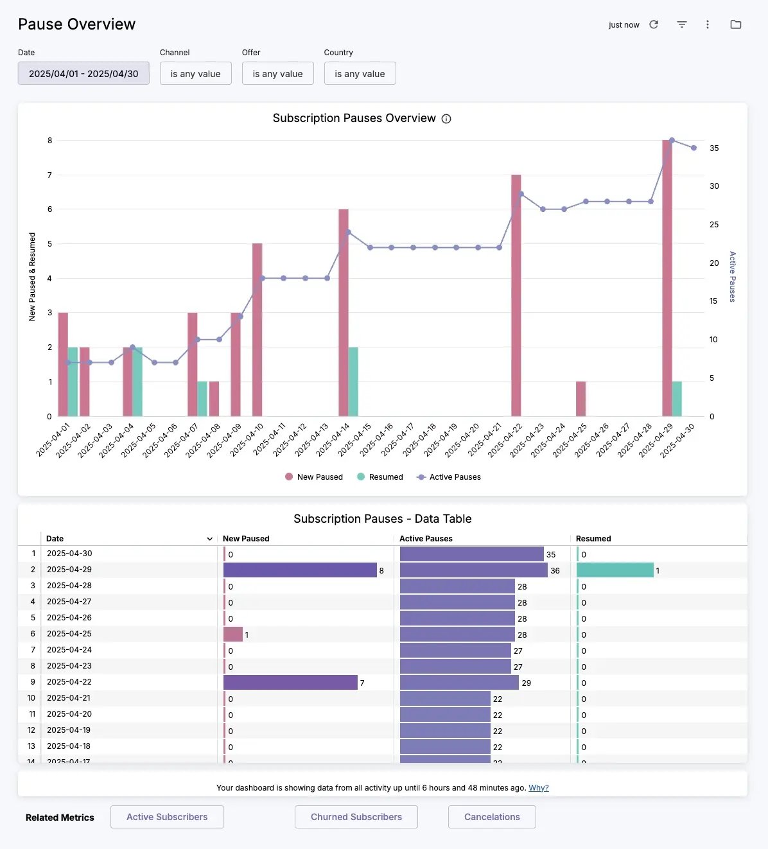Open the Active Subscribers metric

[167, 817]
